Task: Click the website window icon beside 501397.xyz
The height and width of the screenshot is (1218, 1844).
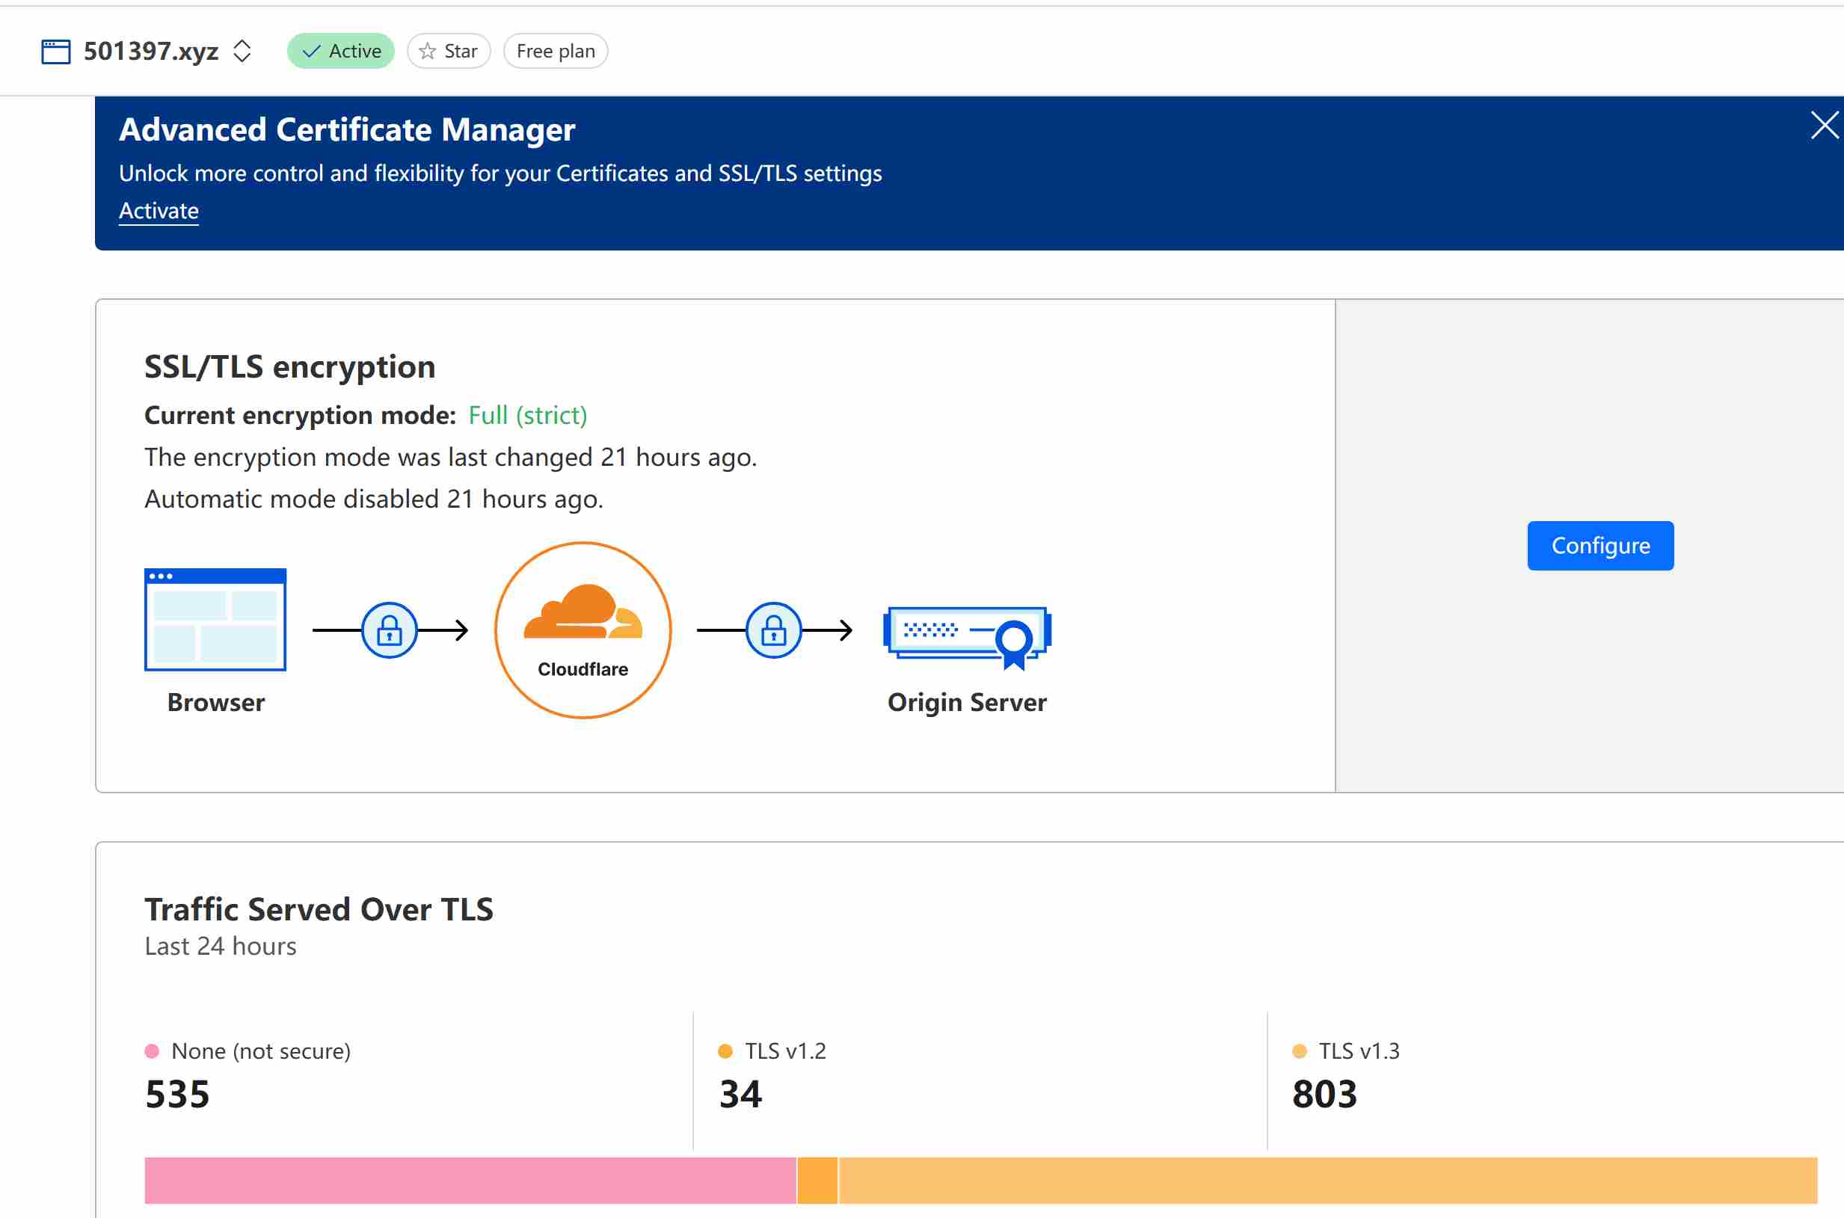Action: [56, 52]
